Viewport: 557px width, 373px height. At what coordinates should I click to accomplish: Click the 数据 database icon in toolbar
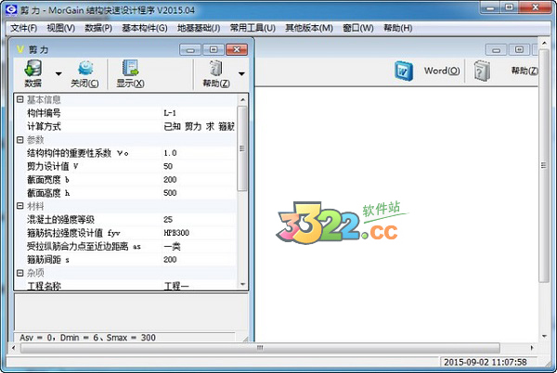click(x=33, y=68)
